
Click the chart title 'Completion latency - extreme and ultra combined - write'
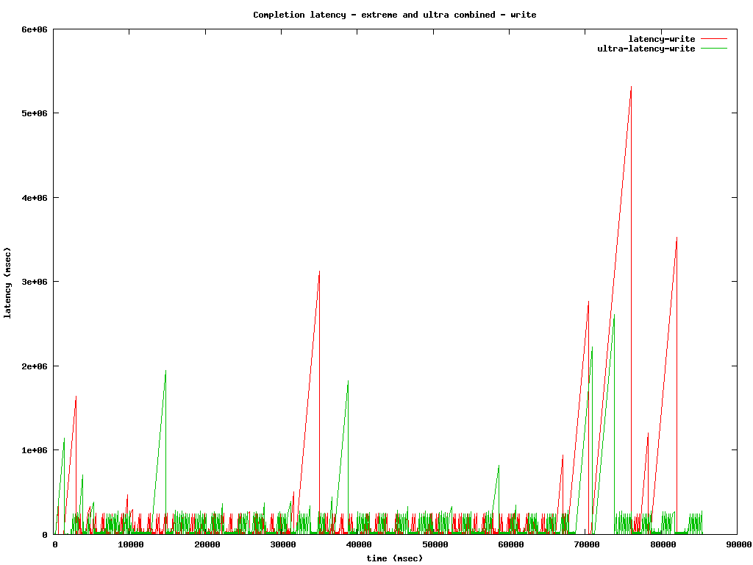395,15
